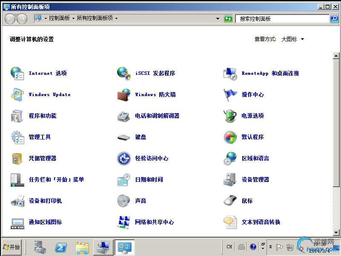
Task: Open PowerShell from the taskbar
Action: [x=61, y=247]
